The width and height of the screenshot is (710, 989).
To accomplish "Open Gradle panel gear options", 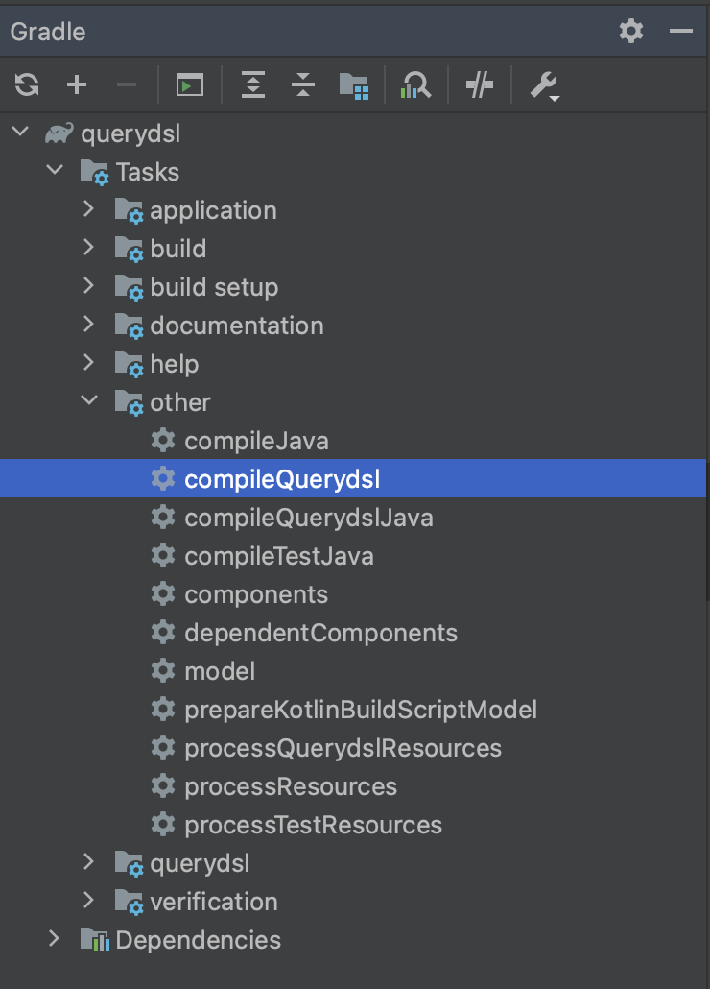I will click(x=631, y=31).
